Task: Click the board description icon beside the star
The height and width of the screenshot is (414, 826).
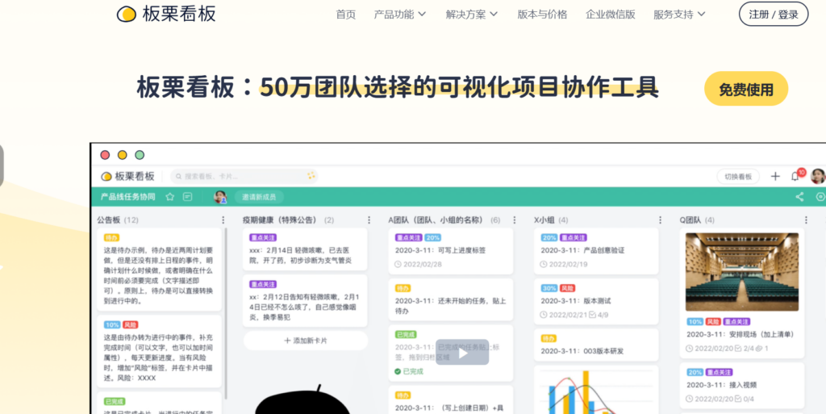Action: coord(188,196)
